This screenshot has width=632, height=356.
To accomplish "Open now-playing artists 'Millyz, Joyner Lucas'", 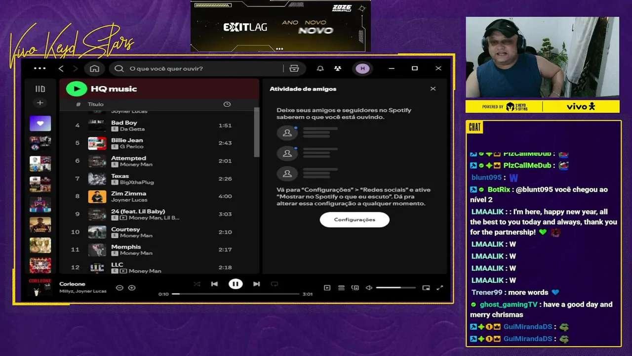I will click(x=83, y=291).
